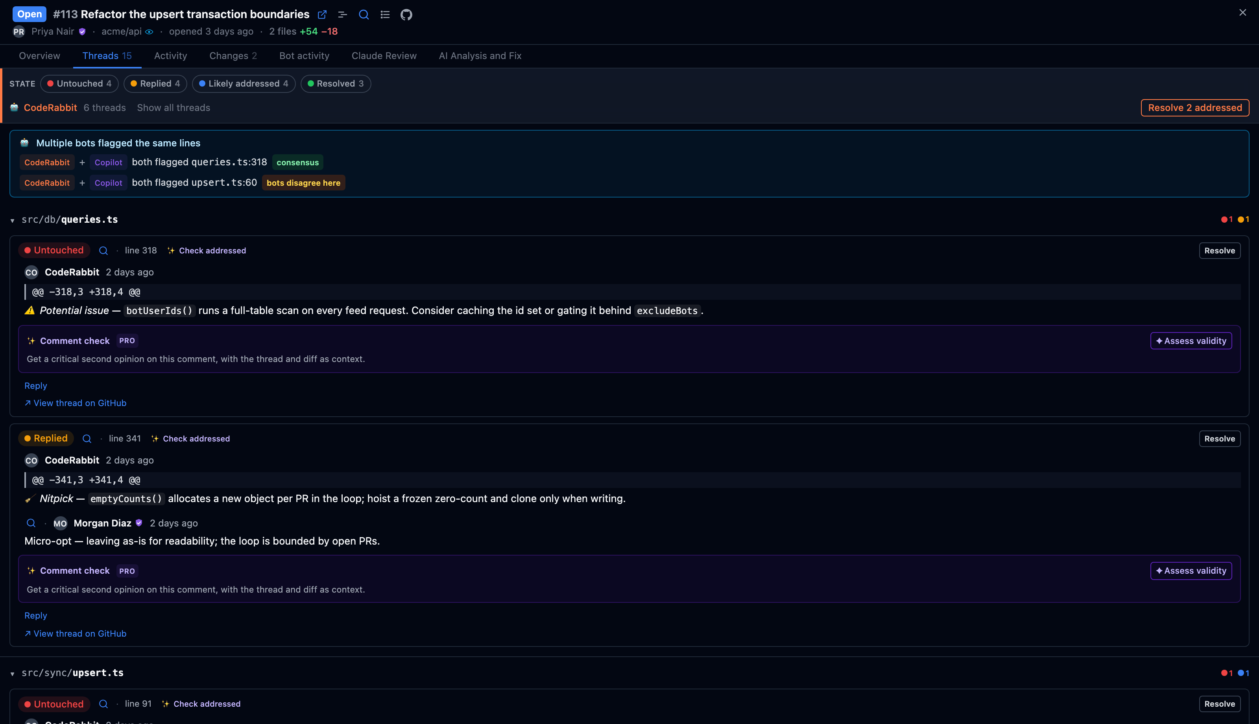Click the magnifier icon on line 318 thread
This screenshot has height=724, width=1259.
point(103,251)
